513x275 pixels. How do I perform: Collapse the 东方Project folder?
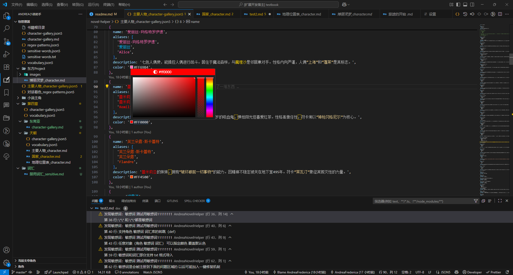coord(18,68)
